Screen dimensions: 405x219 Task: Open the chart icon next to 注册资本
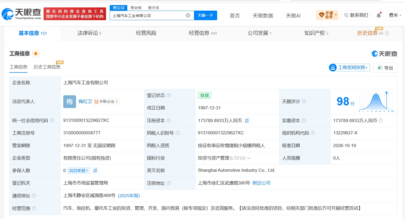[247, 121]
